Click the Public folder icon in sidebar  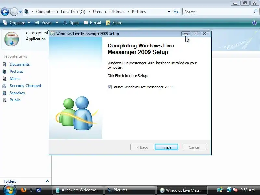pos(5,100)
